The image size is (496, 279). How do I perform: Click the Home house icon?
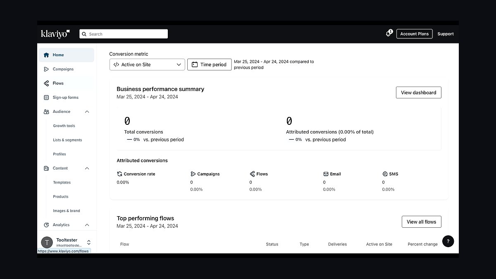[x=46, y=55]
